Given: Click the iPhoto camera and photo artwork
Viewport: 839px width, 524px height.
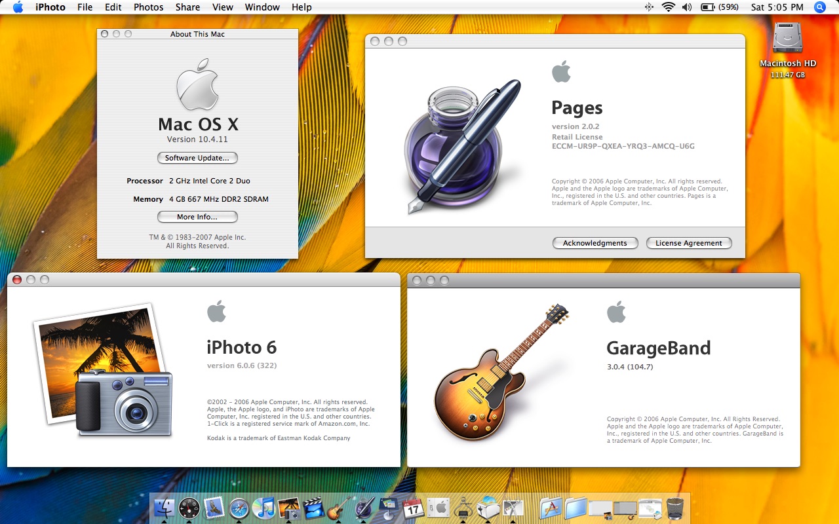Looking at the screenshot, I should [x=104, y=371].
